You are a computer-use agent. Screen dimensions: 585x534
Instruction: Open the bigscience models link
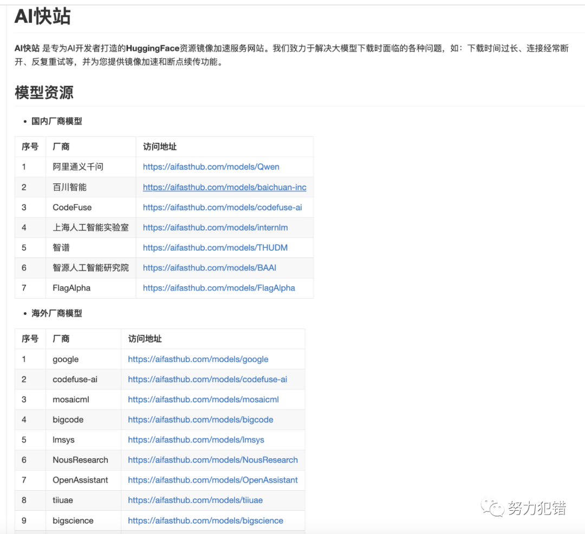click(206, 520)
